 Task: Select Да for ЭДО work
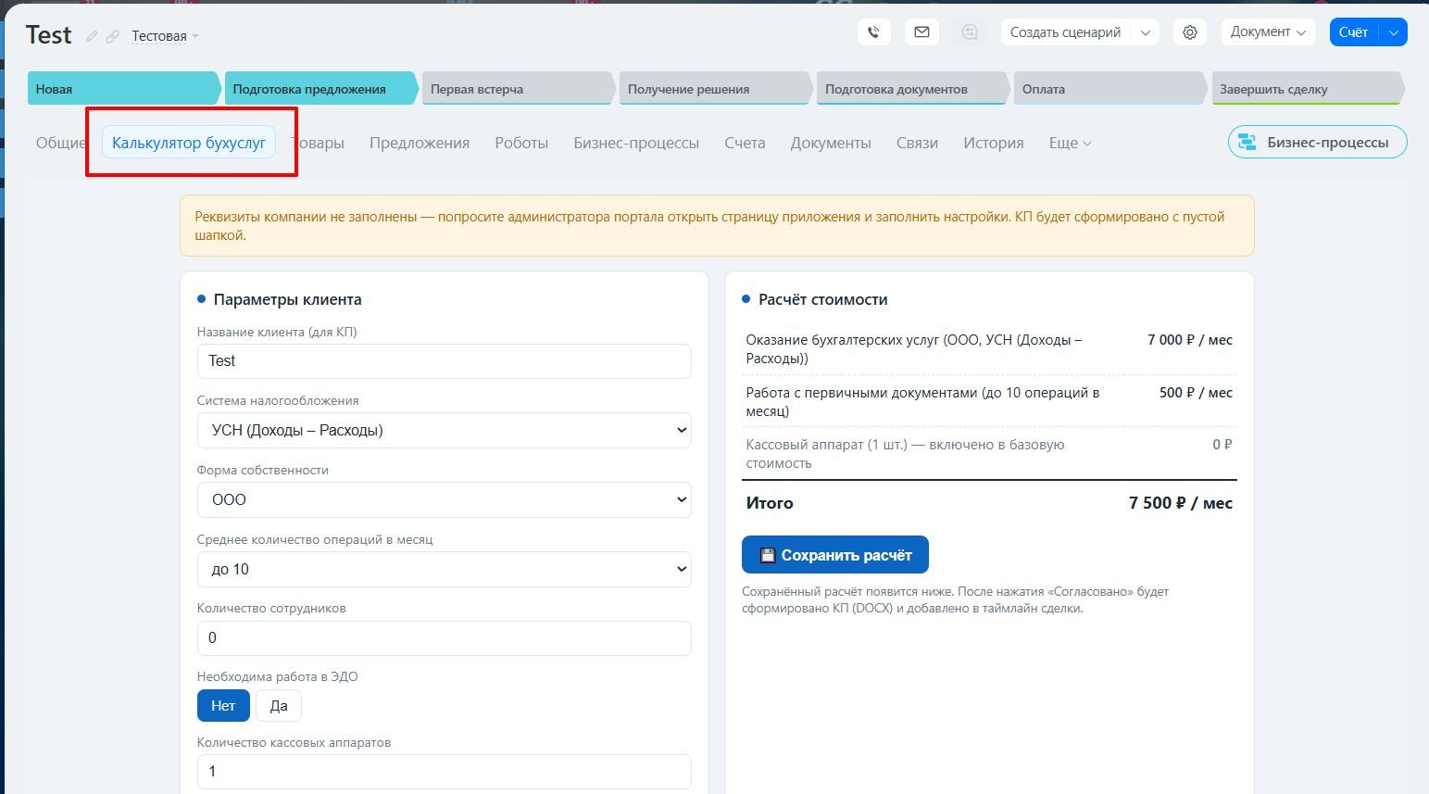click(279, 706)
